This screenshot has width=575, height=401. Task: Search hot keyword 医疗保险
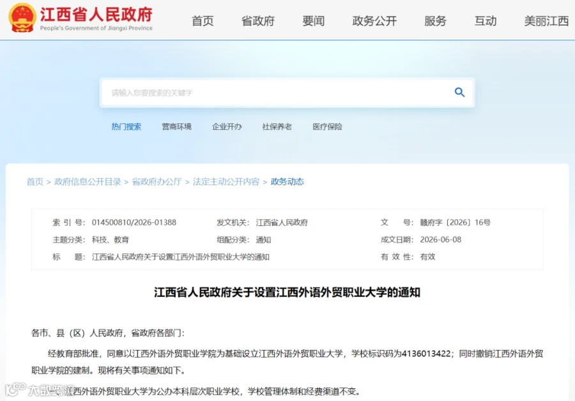pos(327,127)
